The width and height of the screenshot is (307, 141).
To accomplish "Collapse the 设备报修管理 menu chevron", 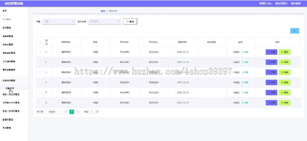I will [24, 80].
